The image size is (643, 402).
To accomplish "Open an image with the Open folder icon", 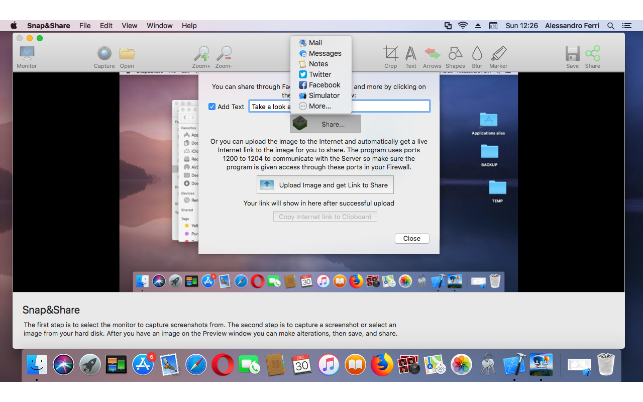I will (127, 57).
